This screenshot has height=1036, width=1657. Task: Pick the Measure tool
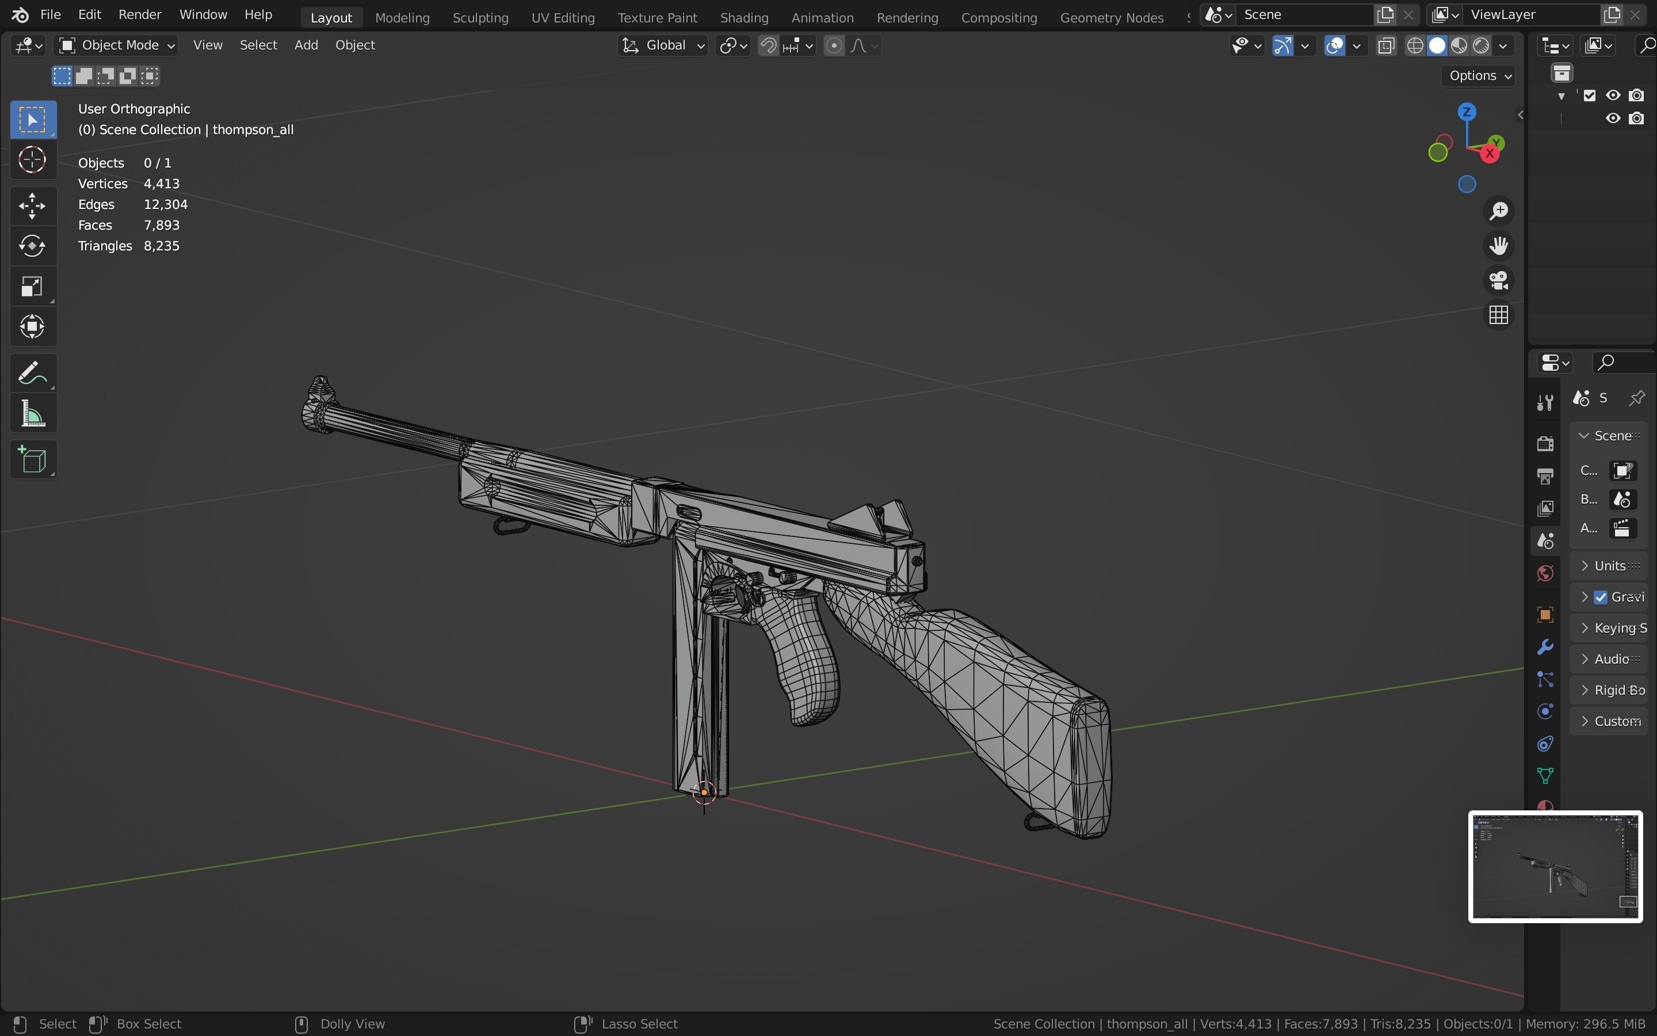click(x=32, y=414)
